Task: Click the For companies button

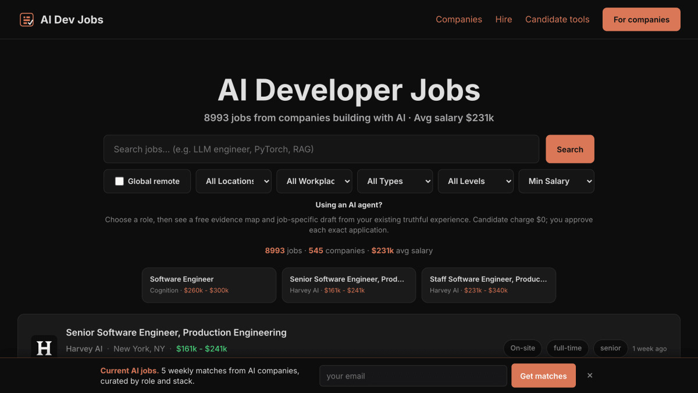Action: 642,19
